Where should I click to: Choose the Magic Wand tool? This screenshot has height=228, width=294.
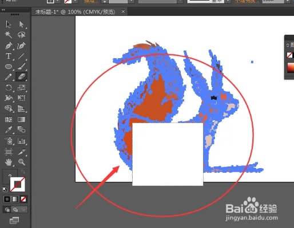click(x=9, y=35)
